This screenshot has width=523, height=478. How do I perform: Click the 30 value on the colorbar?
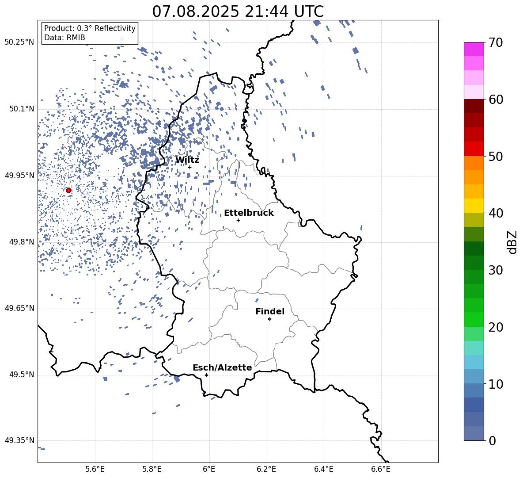495,270
